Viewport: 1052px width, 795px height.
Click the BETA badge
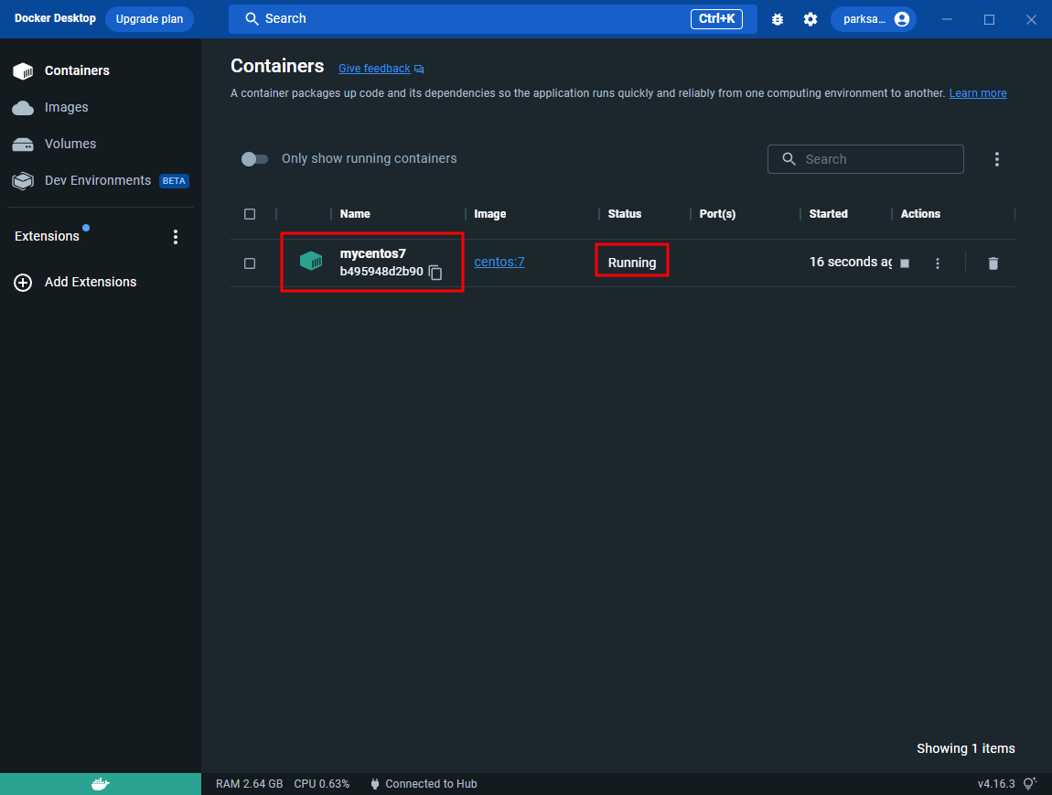pos(174,181)
